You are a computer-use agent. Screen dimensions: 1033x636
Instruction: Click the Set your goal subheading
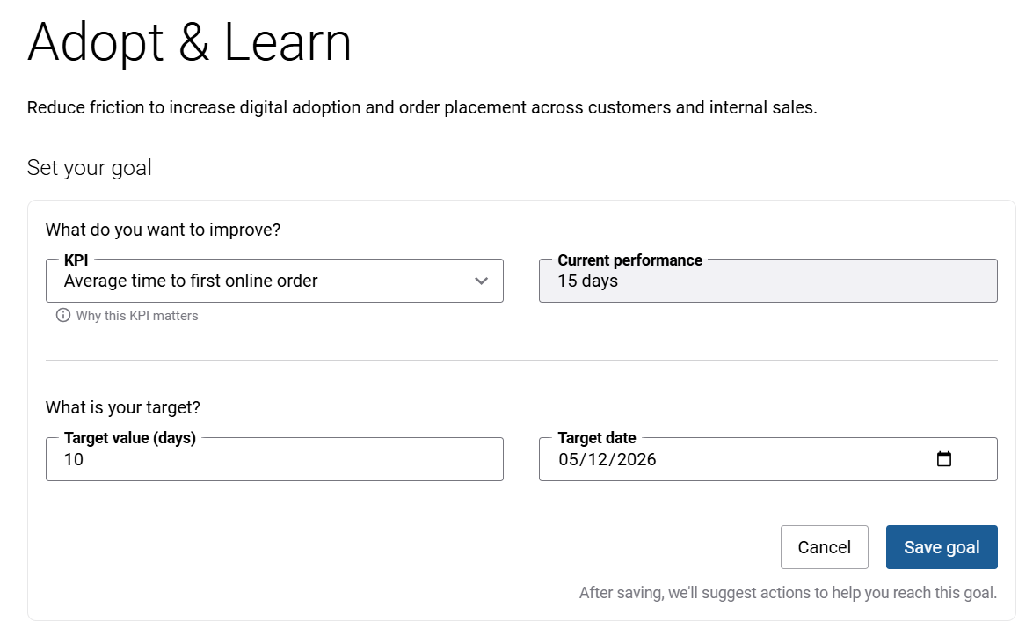click(x=90, y=168)
